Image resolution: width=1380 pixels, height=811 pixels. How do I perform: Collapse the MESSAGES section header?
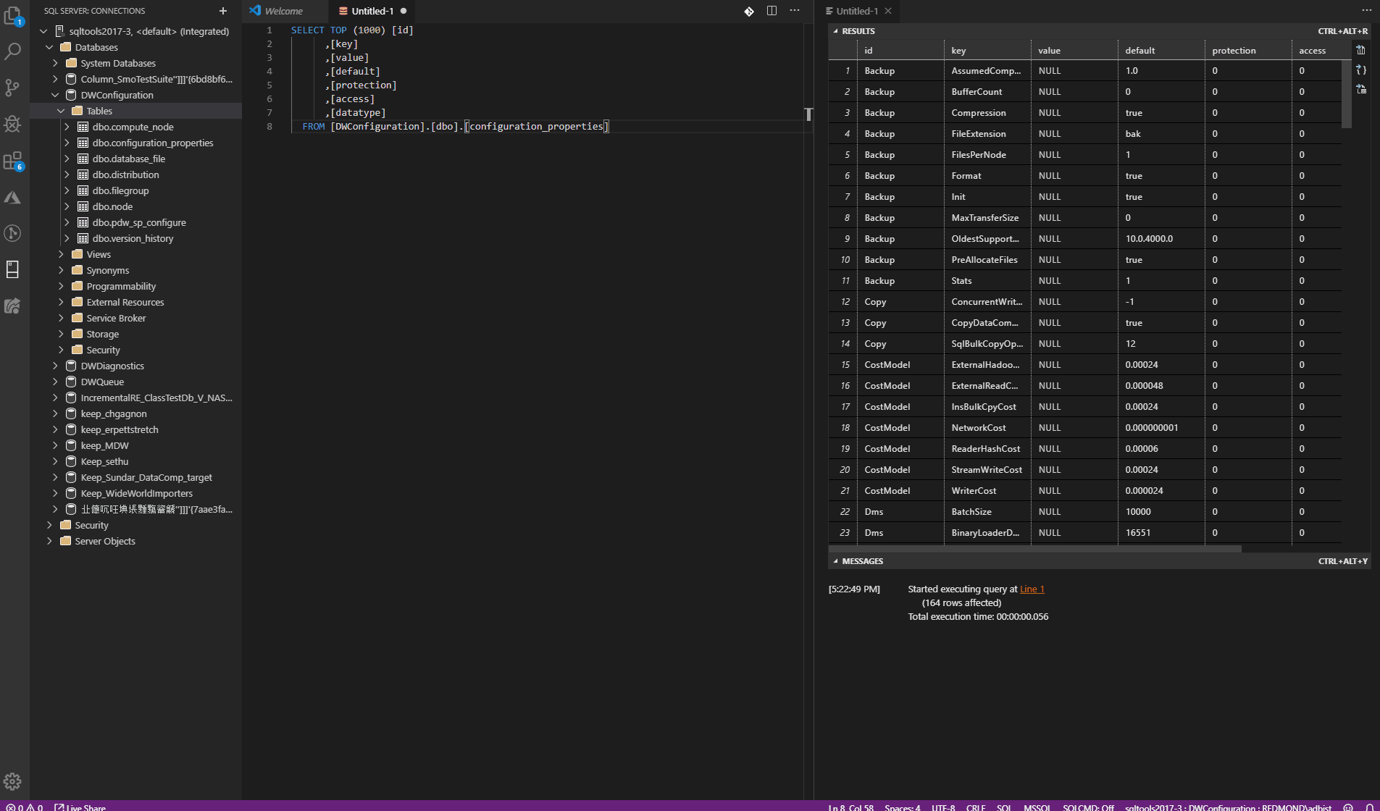click(861, 560)
